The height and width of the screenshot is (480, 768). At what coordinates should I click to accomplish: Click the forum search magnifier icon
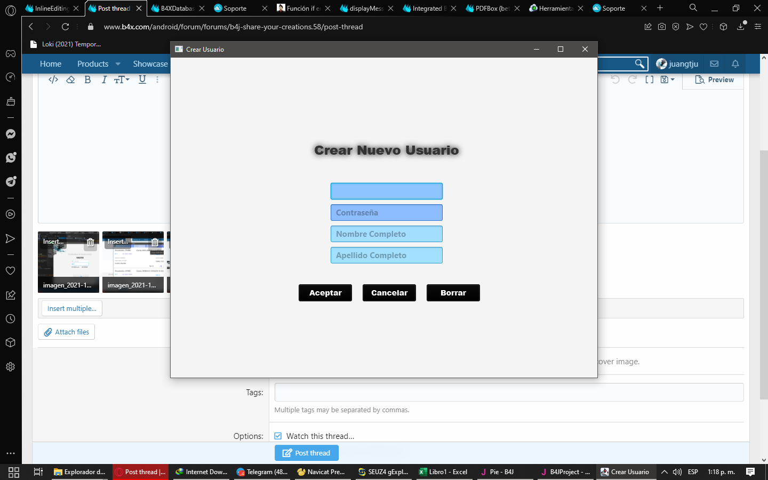[x=639, y=64]
